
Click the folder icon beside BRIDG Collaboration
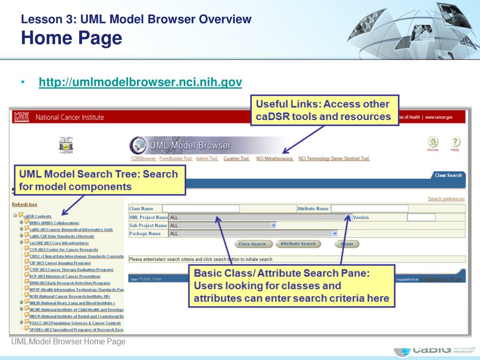pyautogui.click(x=27, y=221)
